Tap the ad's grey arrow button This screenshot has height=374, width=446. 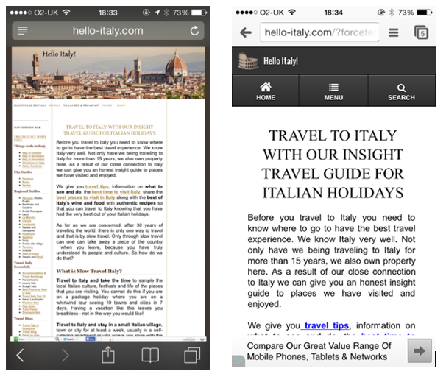[420, 350]
